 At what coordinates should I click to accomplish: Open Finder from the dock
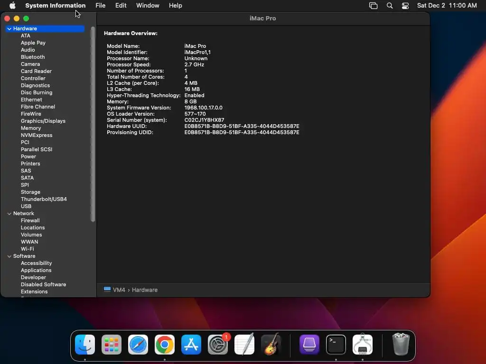tap(84, 345)
